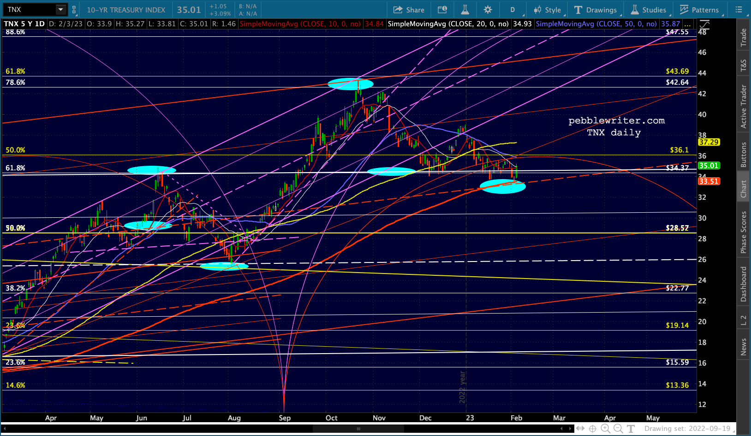The width and height of the screenshot is (751, 436).
Task: Open the Drawing set 2022-09-19 dropdown
Action: pos(688,429)
